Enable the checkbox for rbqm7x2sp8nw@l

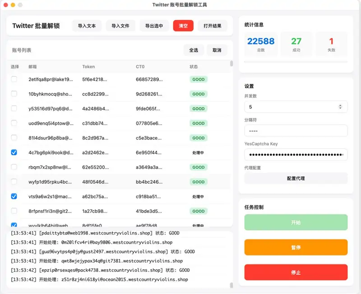(x=14, y=167)
